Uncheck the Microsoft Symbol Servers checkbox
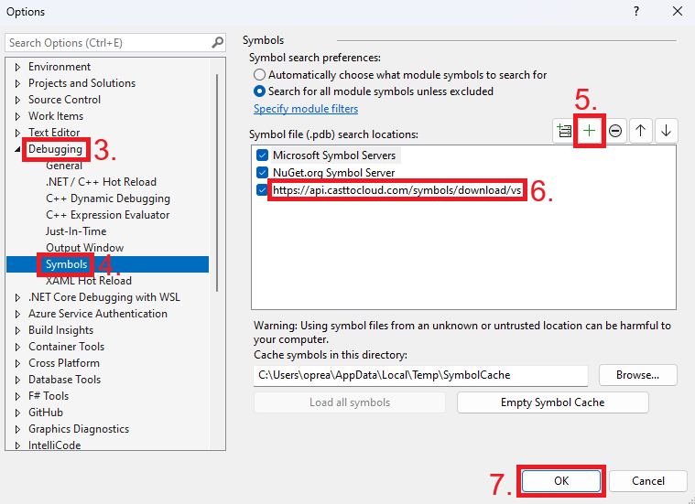695x504 pixels. pos(263,155)
